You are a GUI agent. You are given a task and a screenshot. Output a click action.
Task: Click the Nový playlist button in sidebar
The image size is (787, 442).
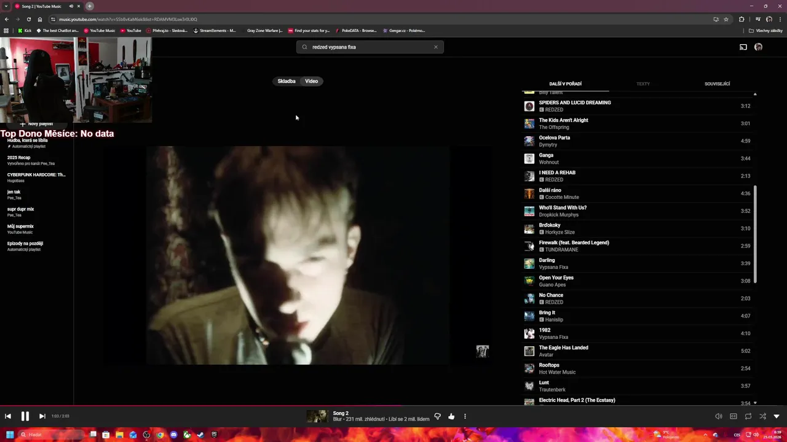tap(37, 124)
